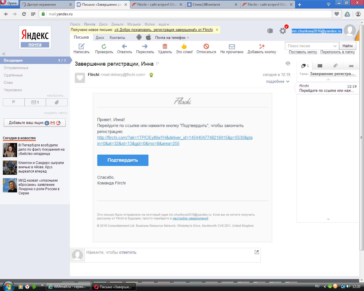Go back to the previous page
This screenshot has height=291, width=364.
(6, 14)
